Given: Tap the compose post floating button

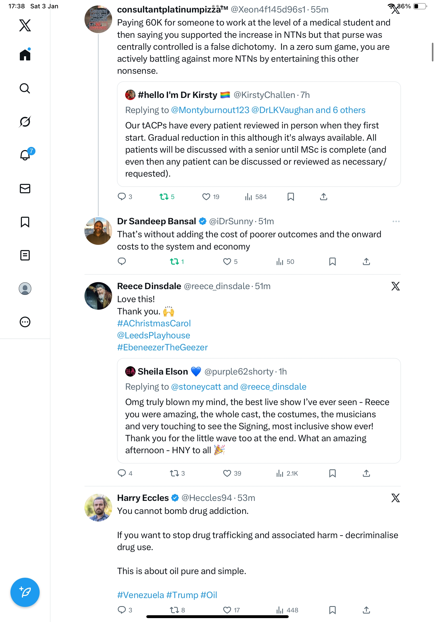Looking at the screenshot, I should 25,592.
